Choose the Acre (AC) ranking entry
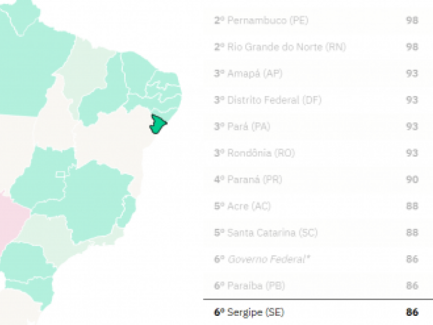This screenshot has height=325, width=433. (x=242, y=206)
